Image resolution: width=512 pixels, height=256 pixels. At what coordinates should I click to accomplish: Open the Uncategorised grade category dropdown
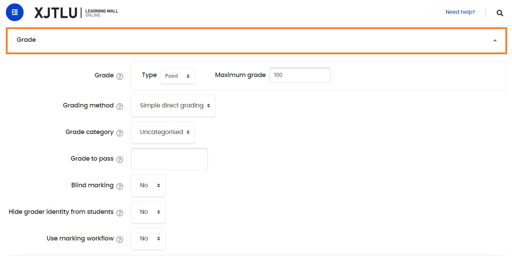(163, 132)
